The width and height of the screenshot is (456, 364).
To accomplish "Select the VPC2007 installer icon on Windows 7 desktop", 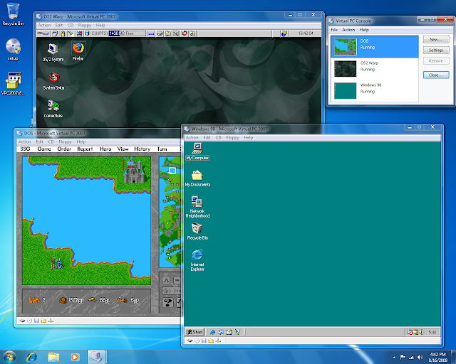I will tap(13, 84).
